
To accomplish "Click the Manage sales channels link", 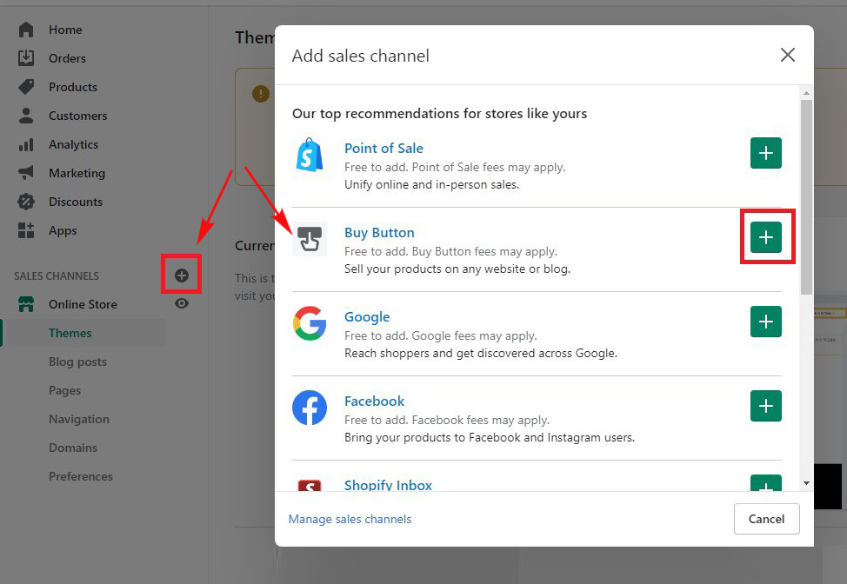I will click(x=350, y=519).
